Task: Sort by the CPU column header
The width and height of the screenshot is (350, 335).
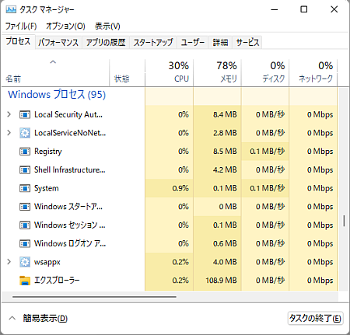Action: tap(170, 72)
